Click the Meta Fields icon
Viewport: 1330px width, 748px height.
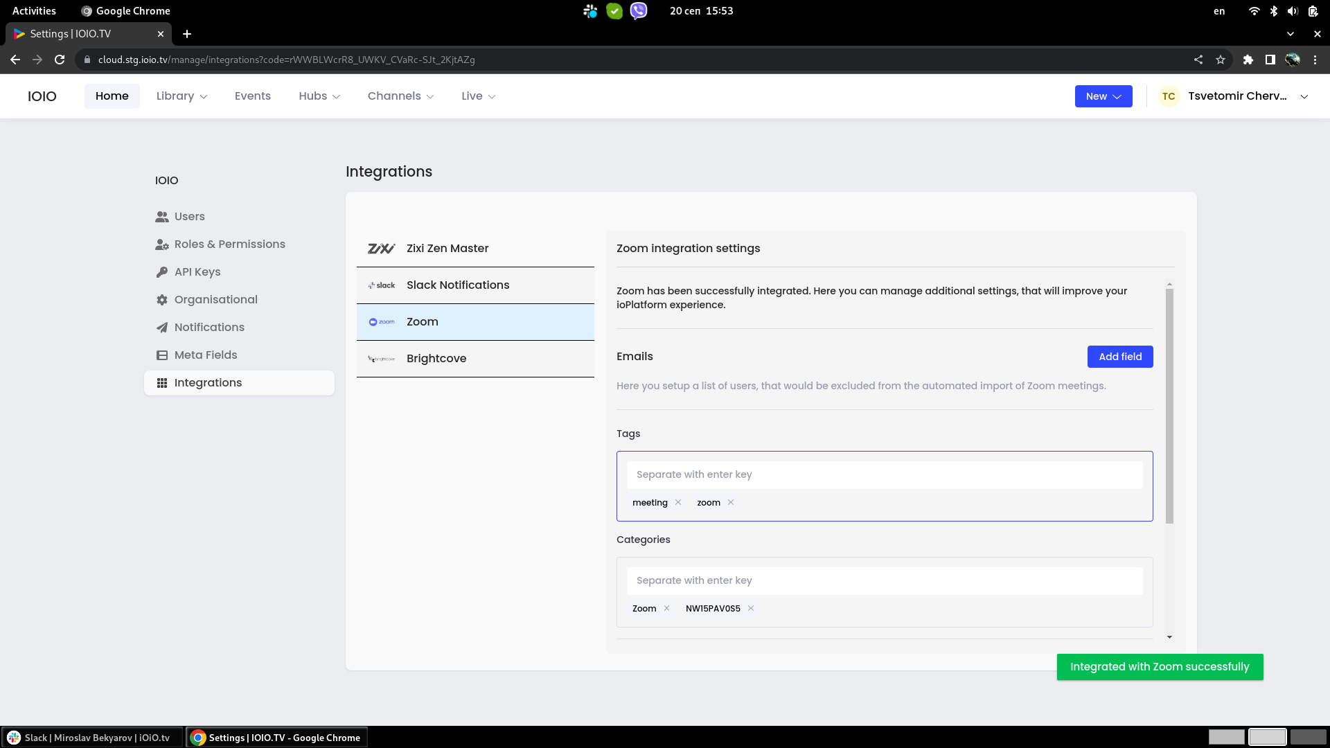162,355
